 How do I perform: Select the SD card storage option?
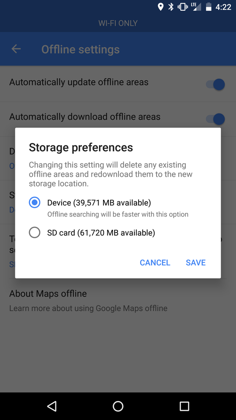[35, 232]
